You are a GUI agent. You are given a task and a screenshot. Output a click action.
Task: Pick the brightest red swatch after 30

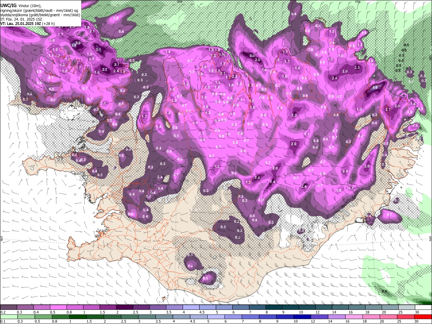click(423, 317)
